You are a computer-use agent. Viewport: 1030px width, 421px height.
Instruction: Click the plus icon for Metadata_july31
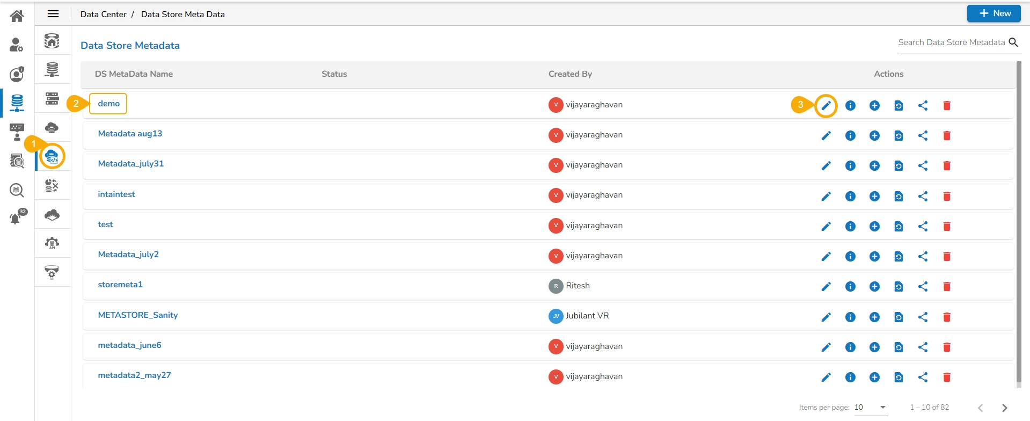[x=874, y=166]
